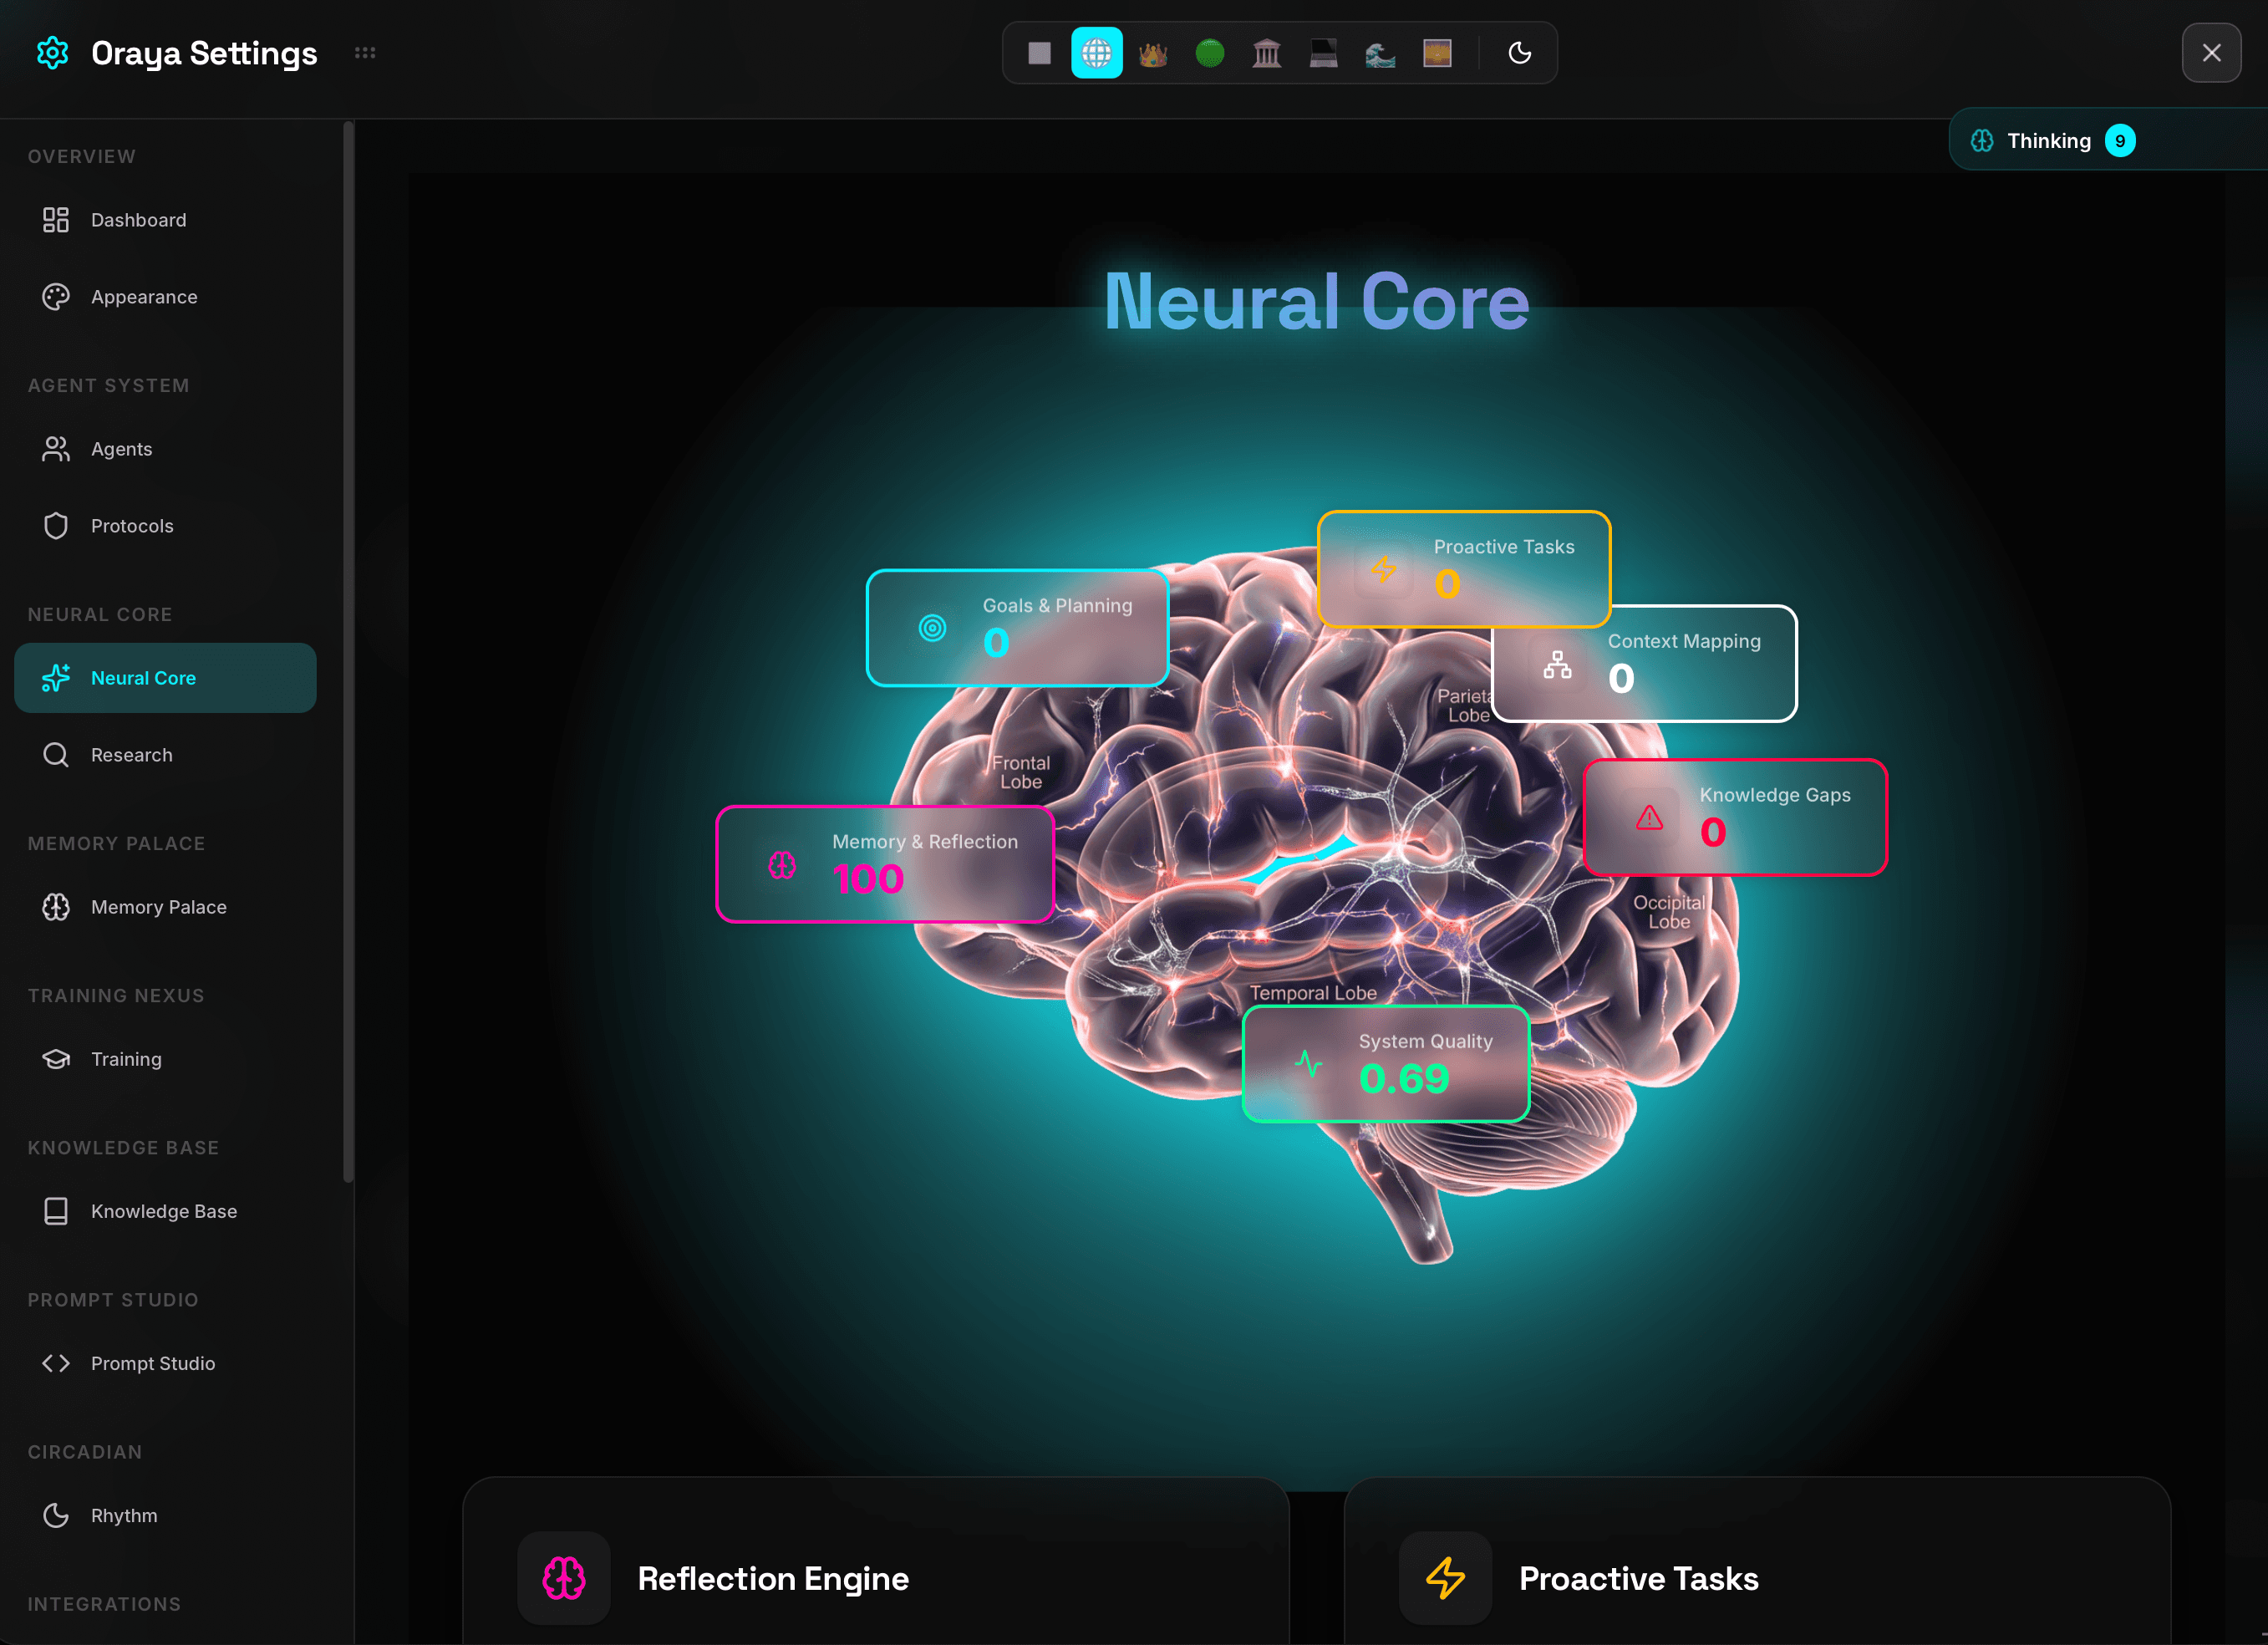The image size is (2268, 1645).
Task: Open the Appearance settings
Action: click(x=144, y=296)
